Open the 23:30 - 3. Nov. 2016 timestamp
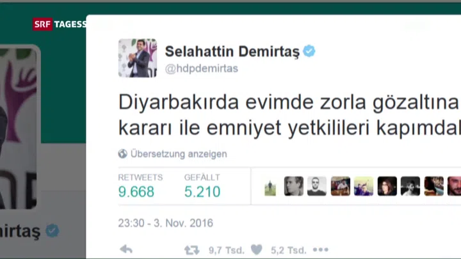Viewport: 461px width, 259px height. tap(166, 223)
